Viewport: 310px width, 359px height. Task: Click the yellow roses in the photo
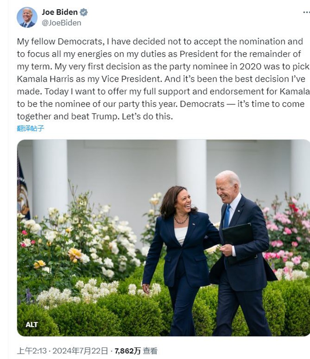coord(74,254)
